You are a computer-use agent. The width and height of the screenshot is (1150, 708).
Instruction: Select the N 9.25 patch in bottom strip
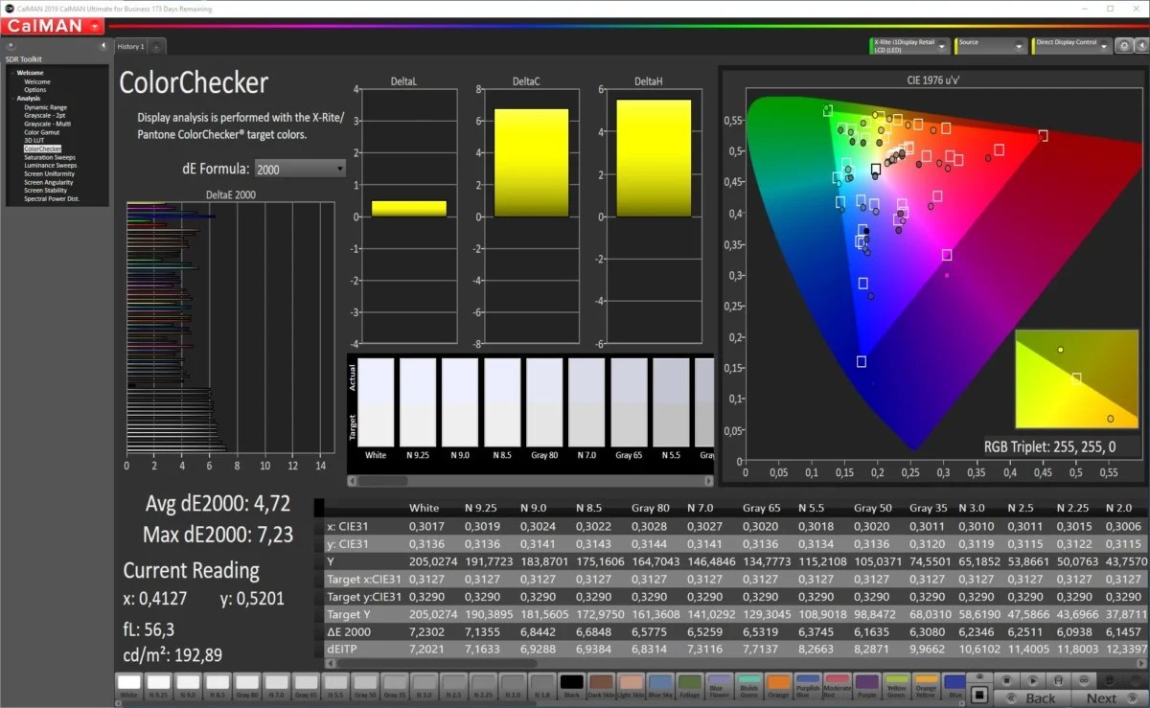tap(158, 685)
